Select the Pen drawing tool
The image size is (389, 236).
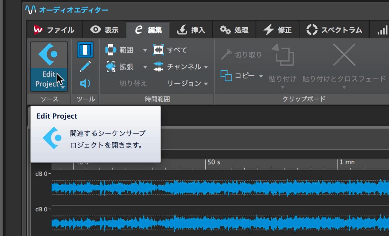[x=85, y=67]
